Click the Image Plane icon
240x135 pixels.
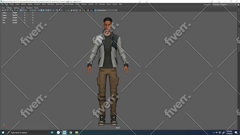coord(13,10)
